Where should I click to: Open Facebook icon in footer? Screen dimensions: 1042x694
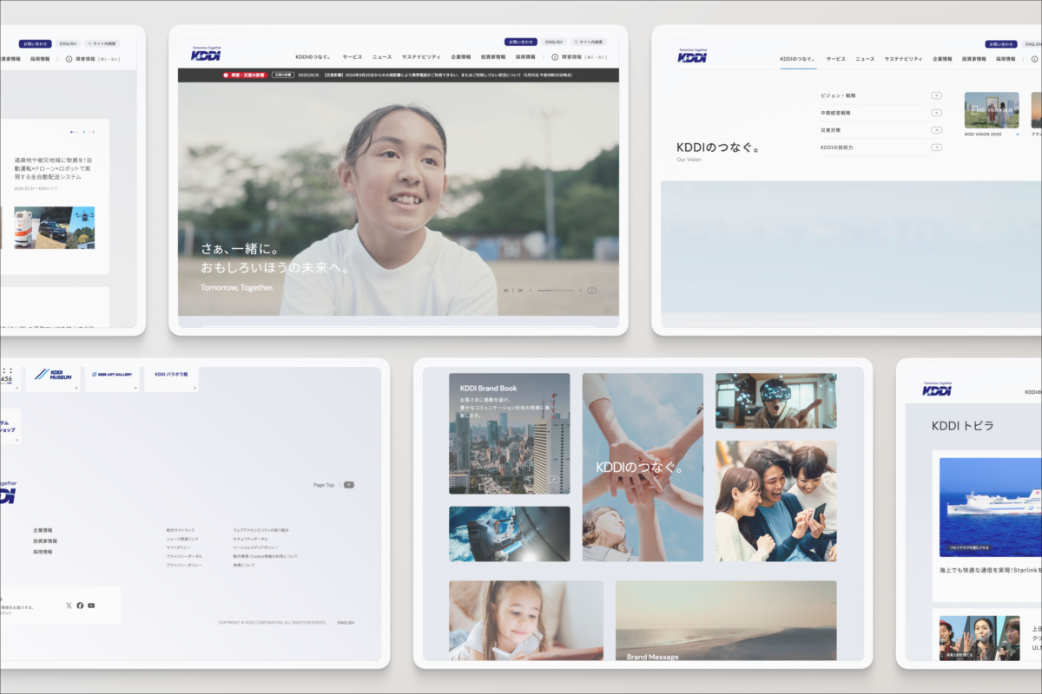[x=80, y=606]
